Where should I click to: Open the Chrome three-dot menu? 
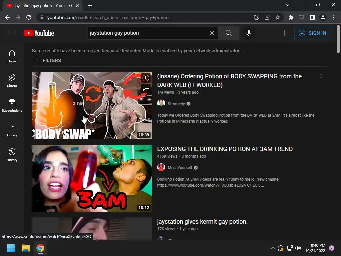[x=334, y=17]
